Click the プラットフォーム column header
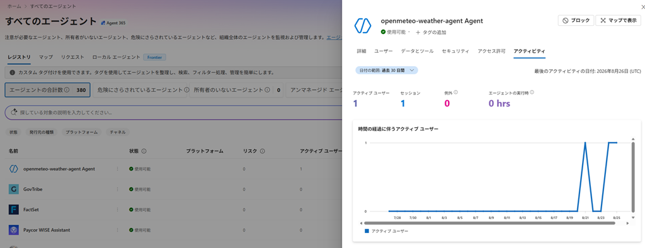The height and width of the screenshot is (248, 645). [x=205, y=151]
